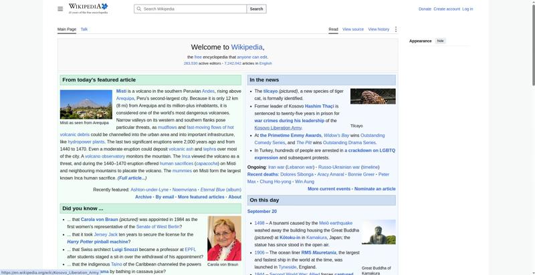The width and height of the screenshot is (535, 275).
Task: Open the 7,242,042 articles count link
Action: 233,63
